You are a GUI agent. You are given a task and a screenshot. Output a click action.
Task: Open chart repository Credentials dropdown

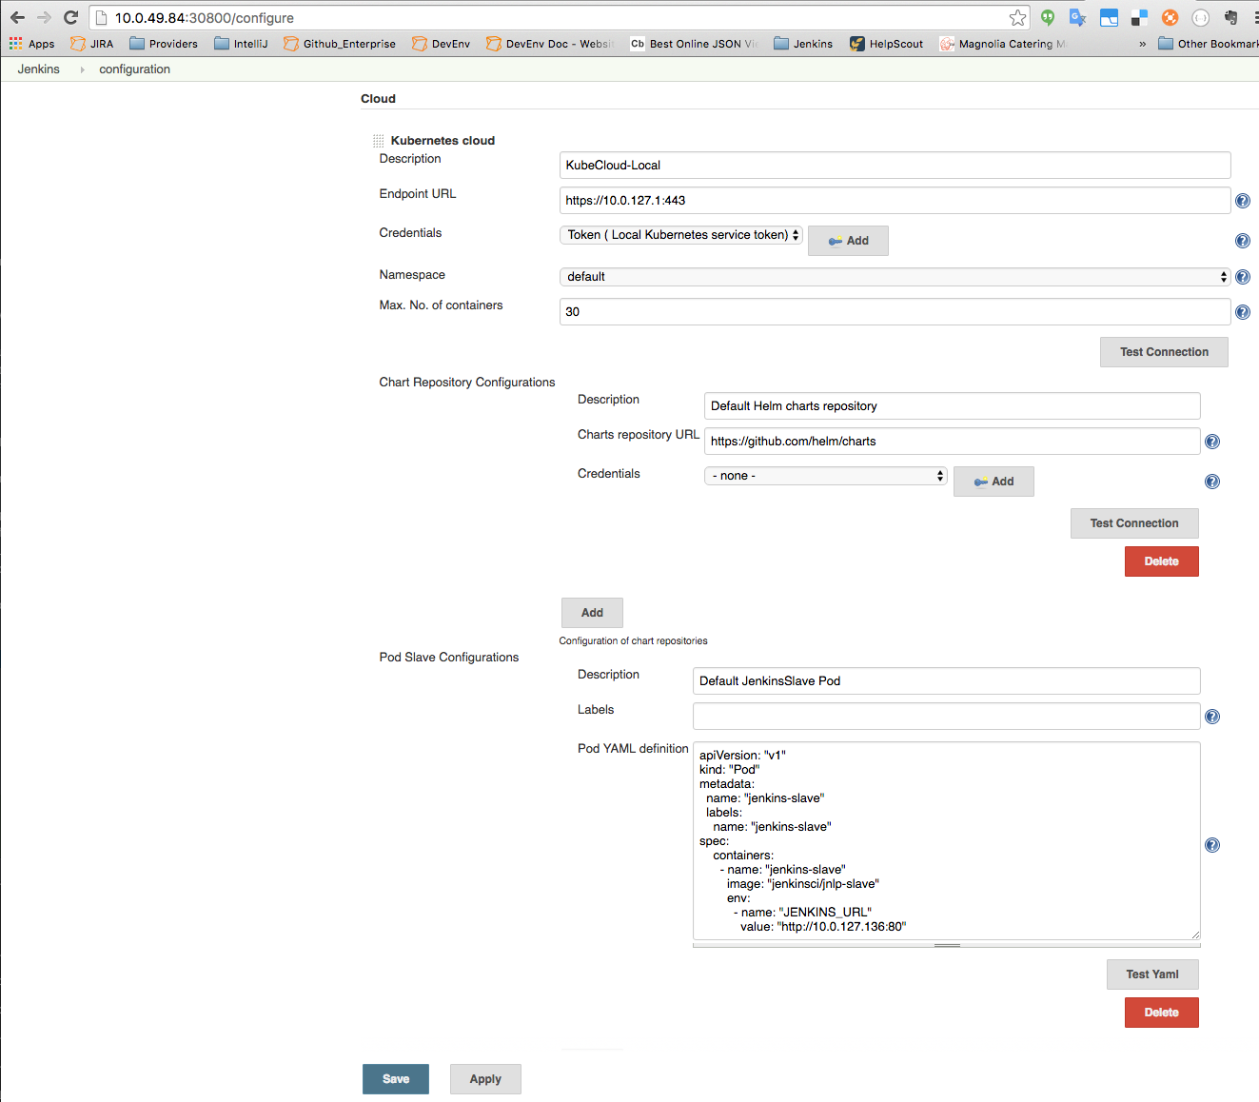(x=825, y=476)
